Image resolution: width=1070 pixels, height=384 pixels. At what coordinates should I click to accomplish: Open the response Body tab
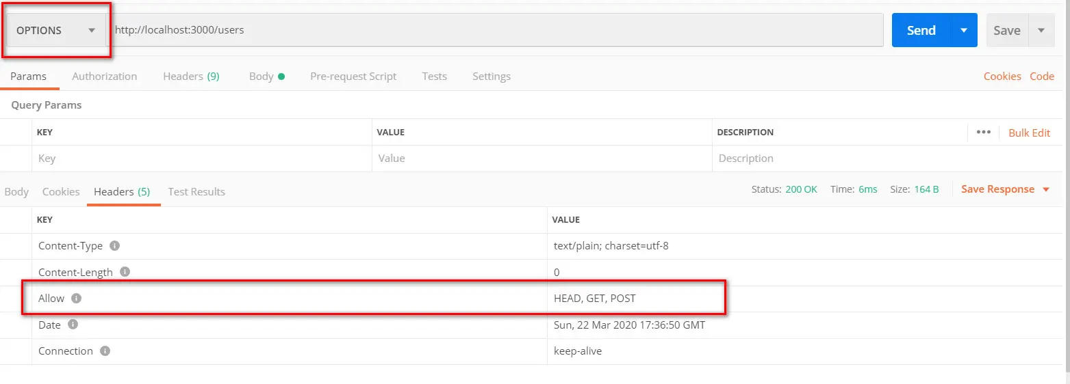coord(16,191)
